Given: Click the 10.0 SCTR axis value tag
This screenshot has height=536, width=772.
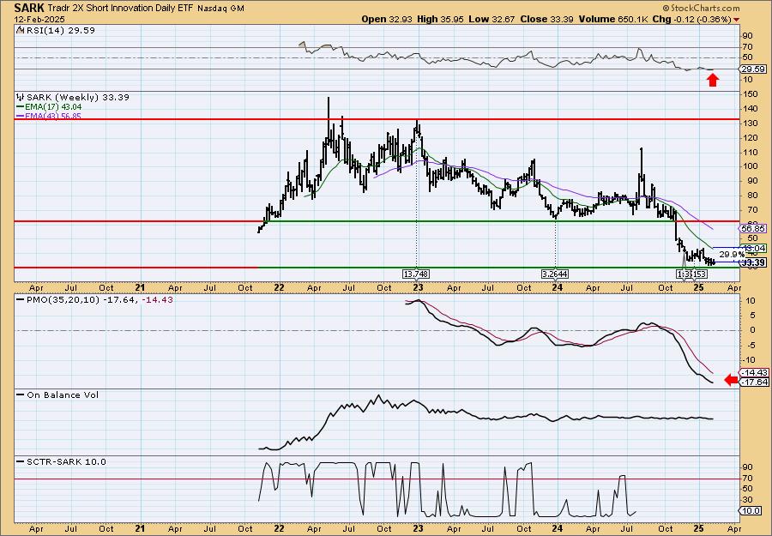Looking at the screenshot, I should (751, 511).
